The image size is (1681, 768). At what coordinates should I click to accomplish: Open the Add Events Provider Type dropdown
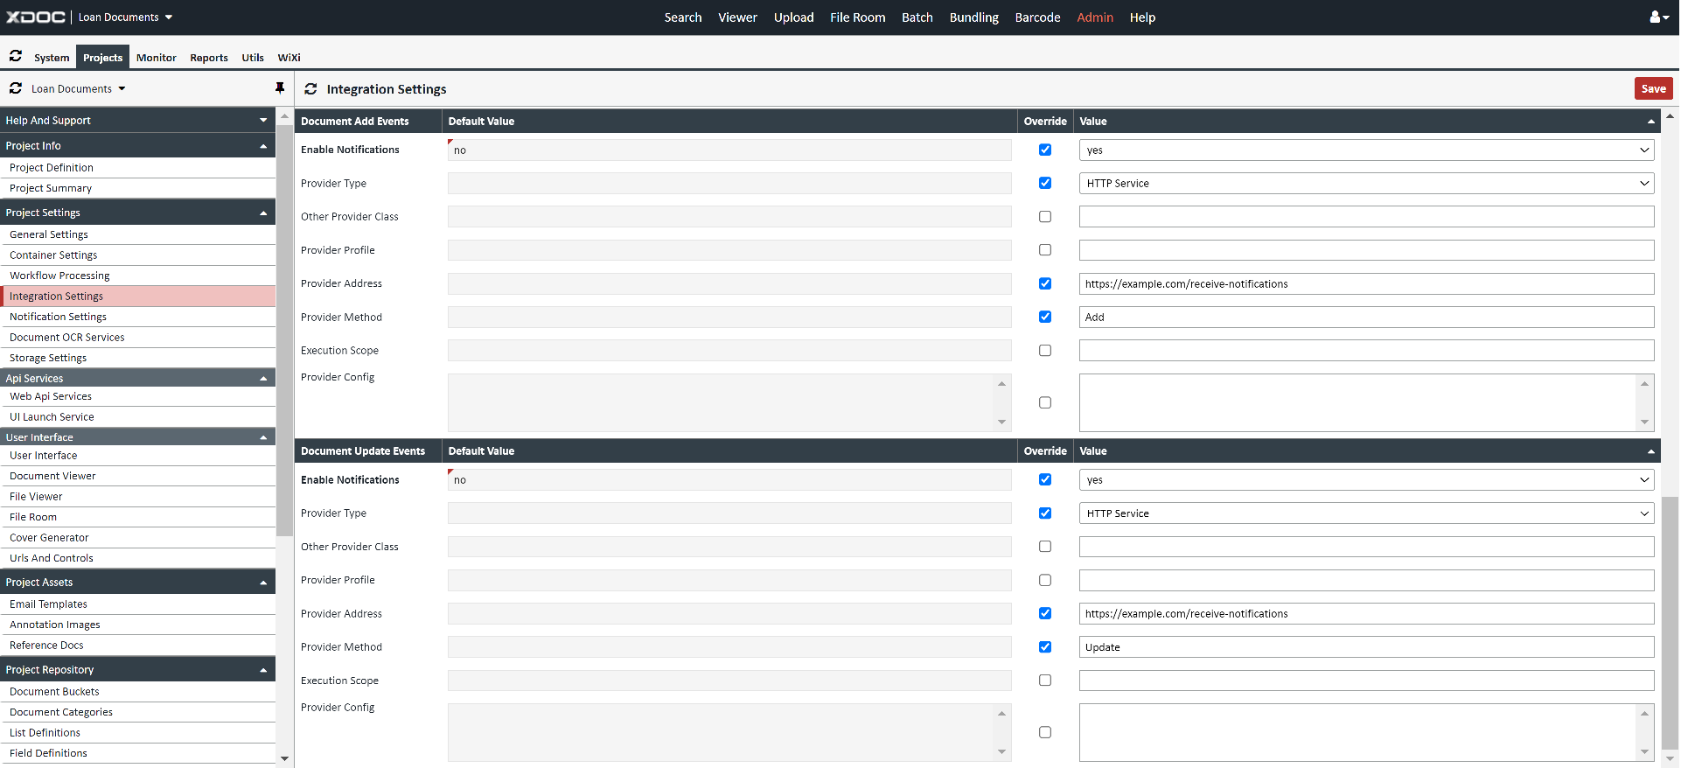(1365, 184)
